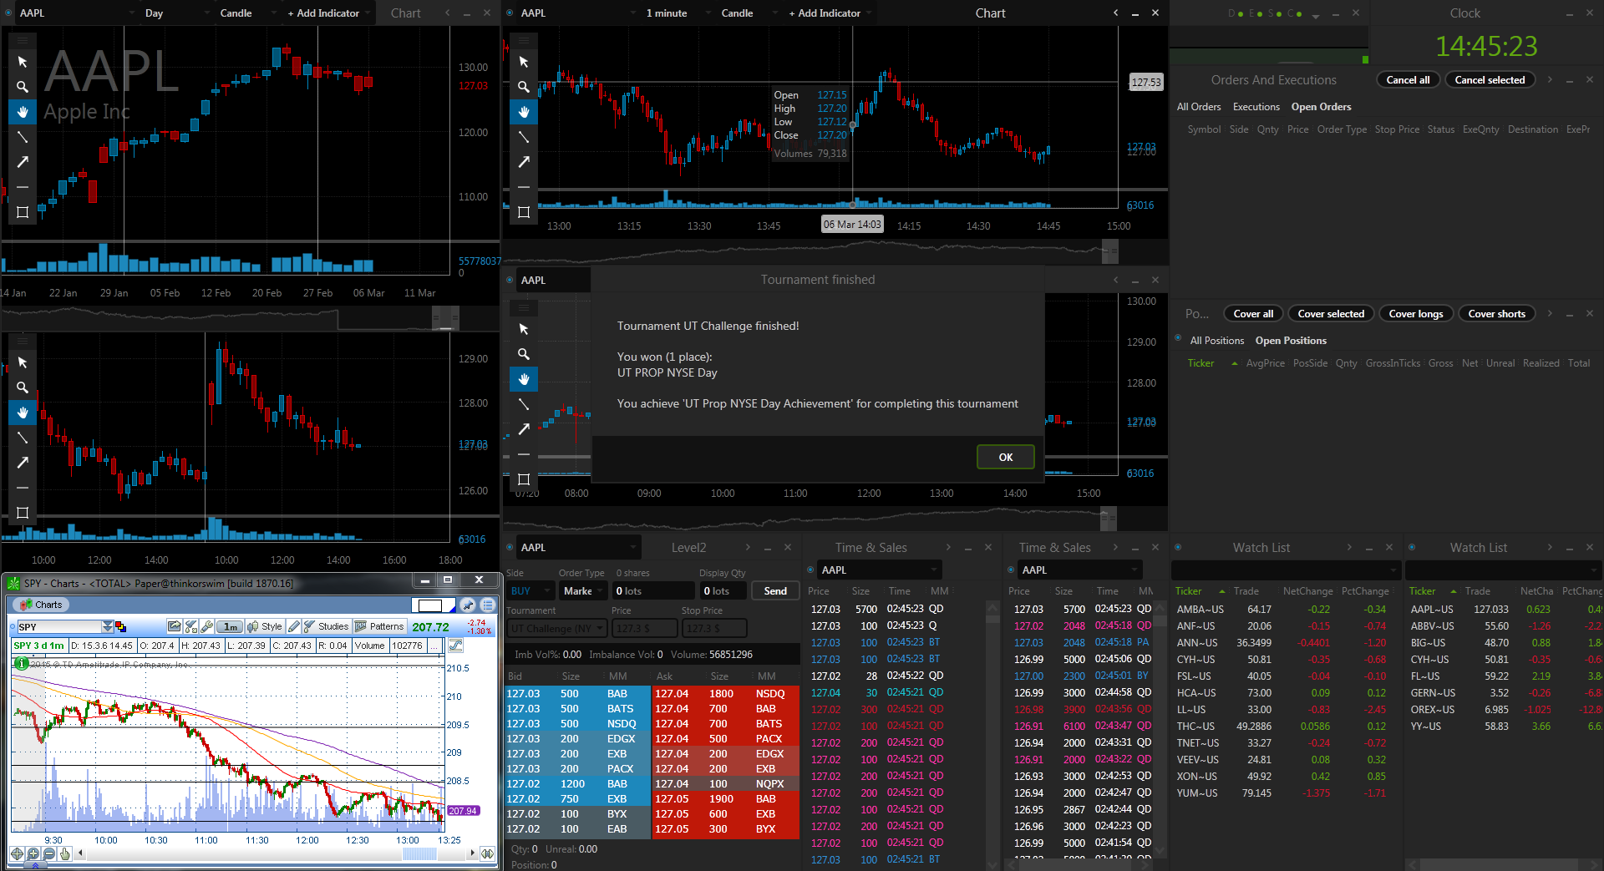1604x871 pixels.
Task: Click thinkorswim pan hand icon
Action: click(65, 853)
